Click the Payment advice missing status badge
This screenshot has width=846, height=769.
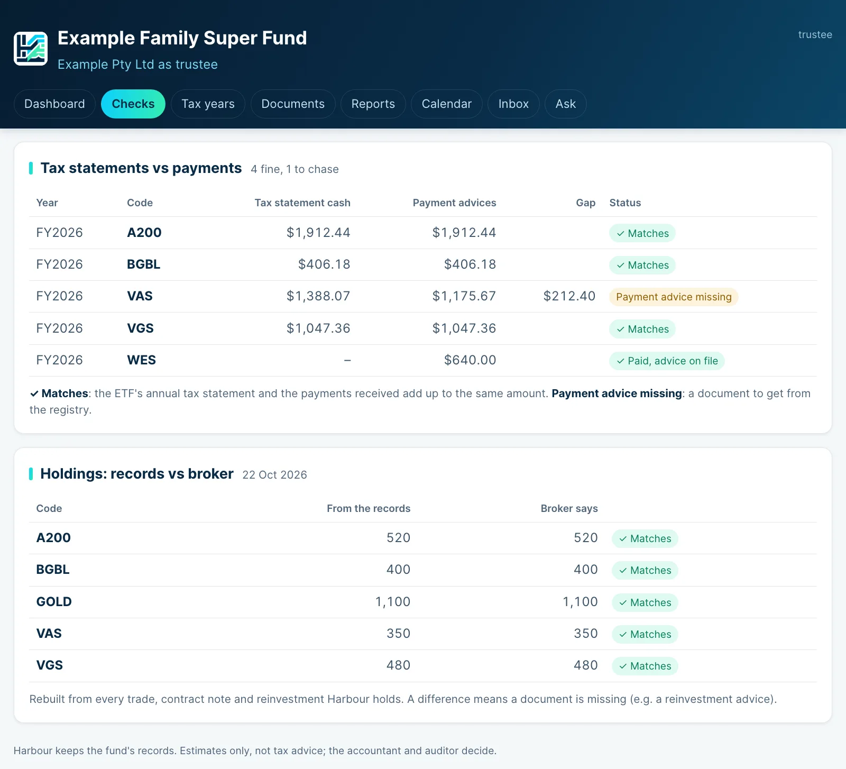pyautogui.click(x=674, y=297)
